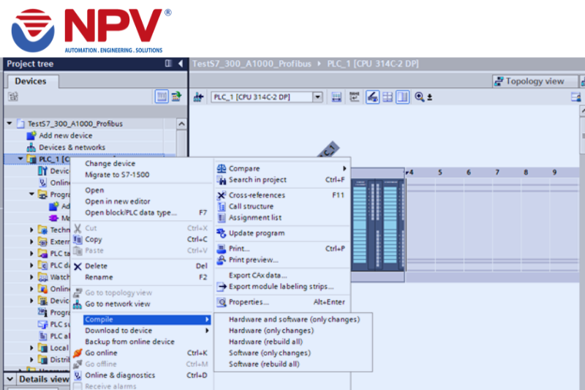Click the Cross-references icon
The image size is (585, 390).
coord(222,195)
